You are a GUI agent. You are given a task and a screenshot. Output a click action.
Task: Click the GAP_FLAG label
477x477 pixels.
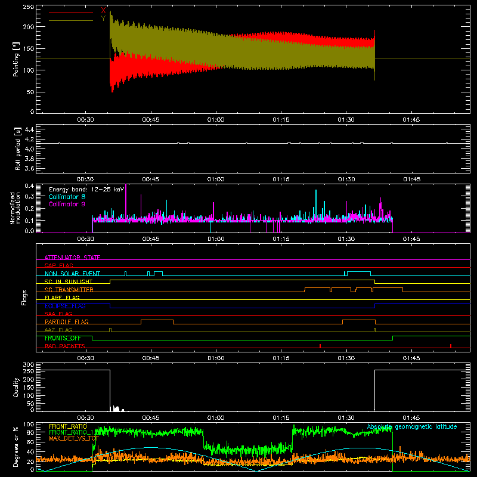pyautogui.click(x=58, y=265)
